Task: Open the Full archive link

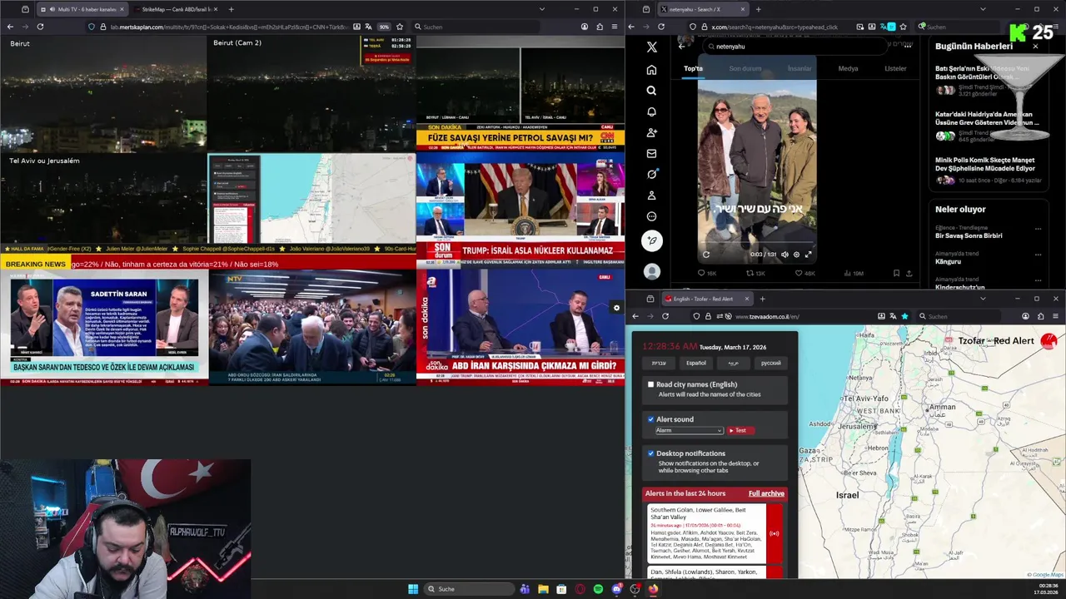Action: [766, 493]
